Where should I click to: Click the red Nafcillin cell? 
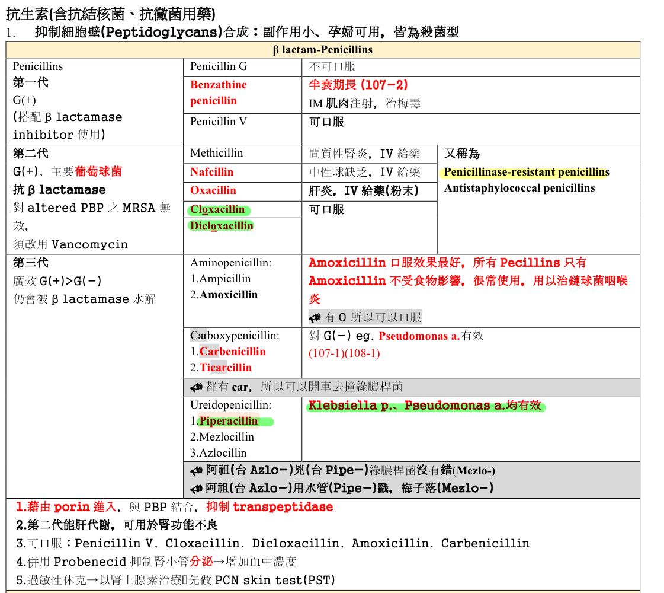point(212,172)
